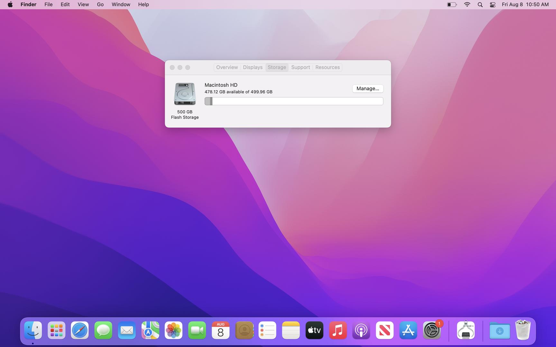Close the About This Mac window
Image resolution: width=556 pixels, height=347 pixels.
(172, 67)
